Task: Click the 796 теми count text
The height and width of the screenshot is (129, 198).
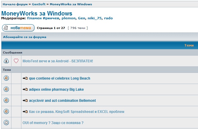Action: point(78,28)
